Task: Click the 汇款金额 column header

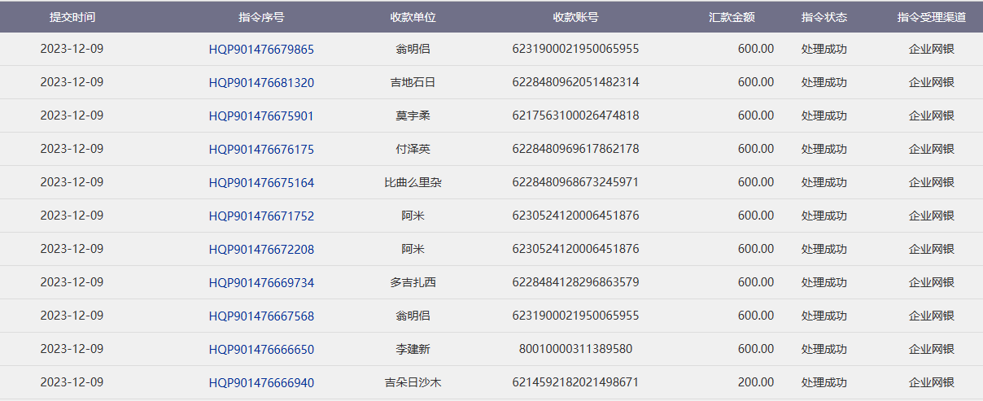Action: pos(732,17)
